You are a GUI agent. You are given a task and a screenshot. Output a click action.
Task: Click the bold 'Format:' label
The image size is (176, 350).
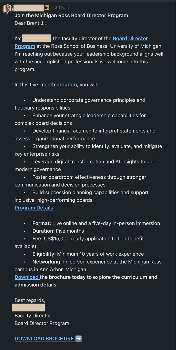point(42,223)
